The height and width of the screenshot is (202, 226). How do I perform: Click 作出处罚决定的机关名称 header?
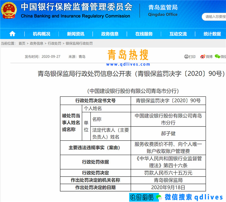[95, 180]
